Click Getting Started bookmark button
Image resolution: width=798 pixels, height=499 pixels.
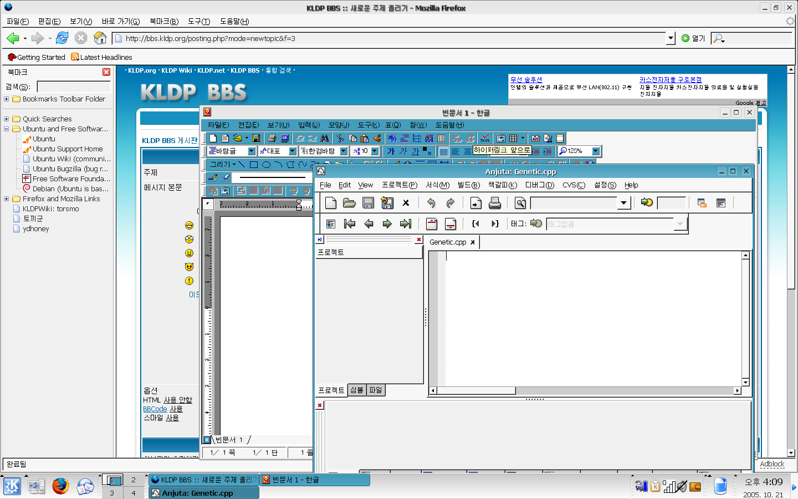pyautogui.click(x=37, y=57)
